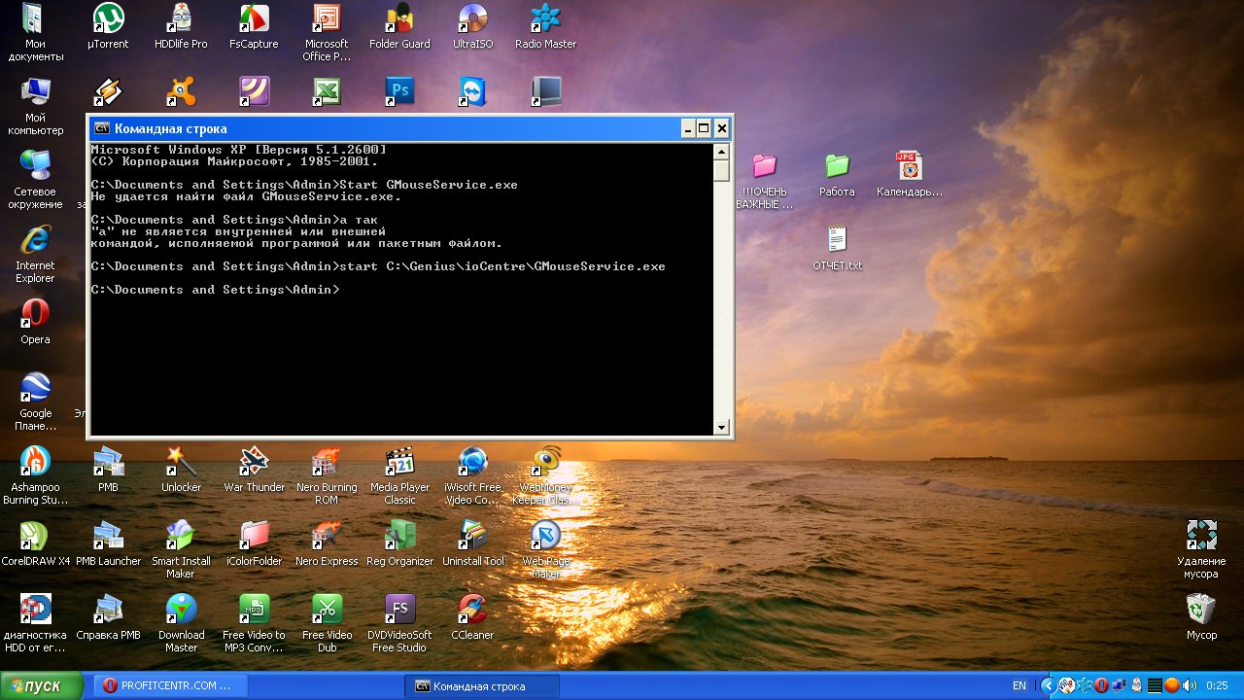Launch Media Player Classic shortcut
Image resolution: width=1244 pixels, height=700 pixels.
point(399,462)
